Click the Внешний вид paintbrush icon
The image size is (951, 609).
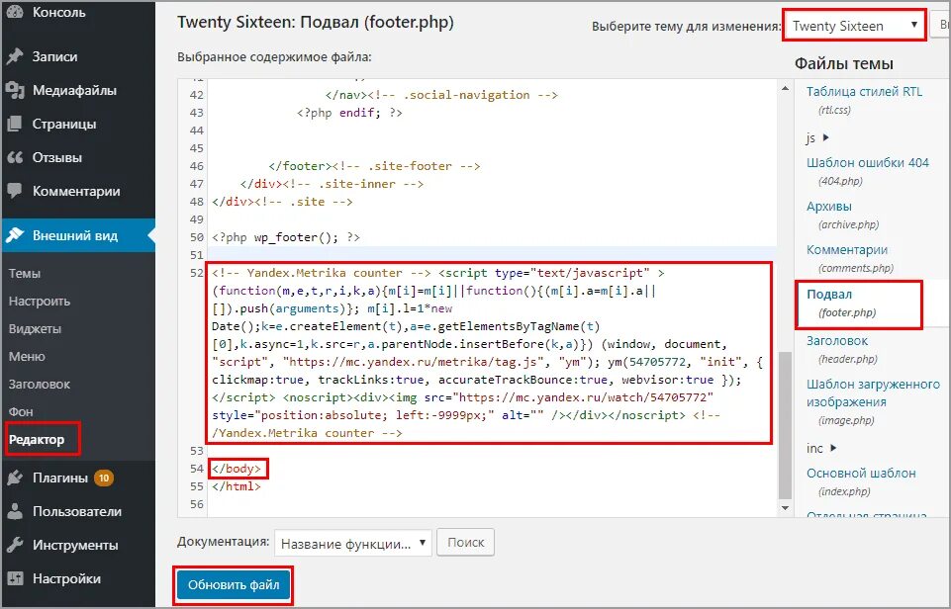click(x=15, y=235)
